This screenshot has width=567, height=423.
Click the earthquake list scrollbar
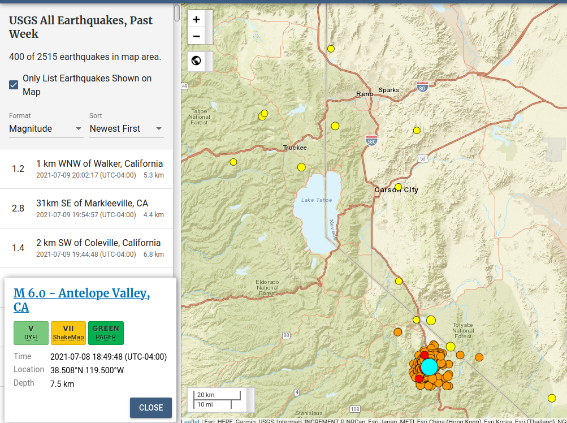[177, 13]
